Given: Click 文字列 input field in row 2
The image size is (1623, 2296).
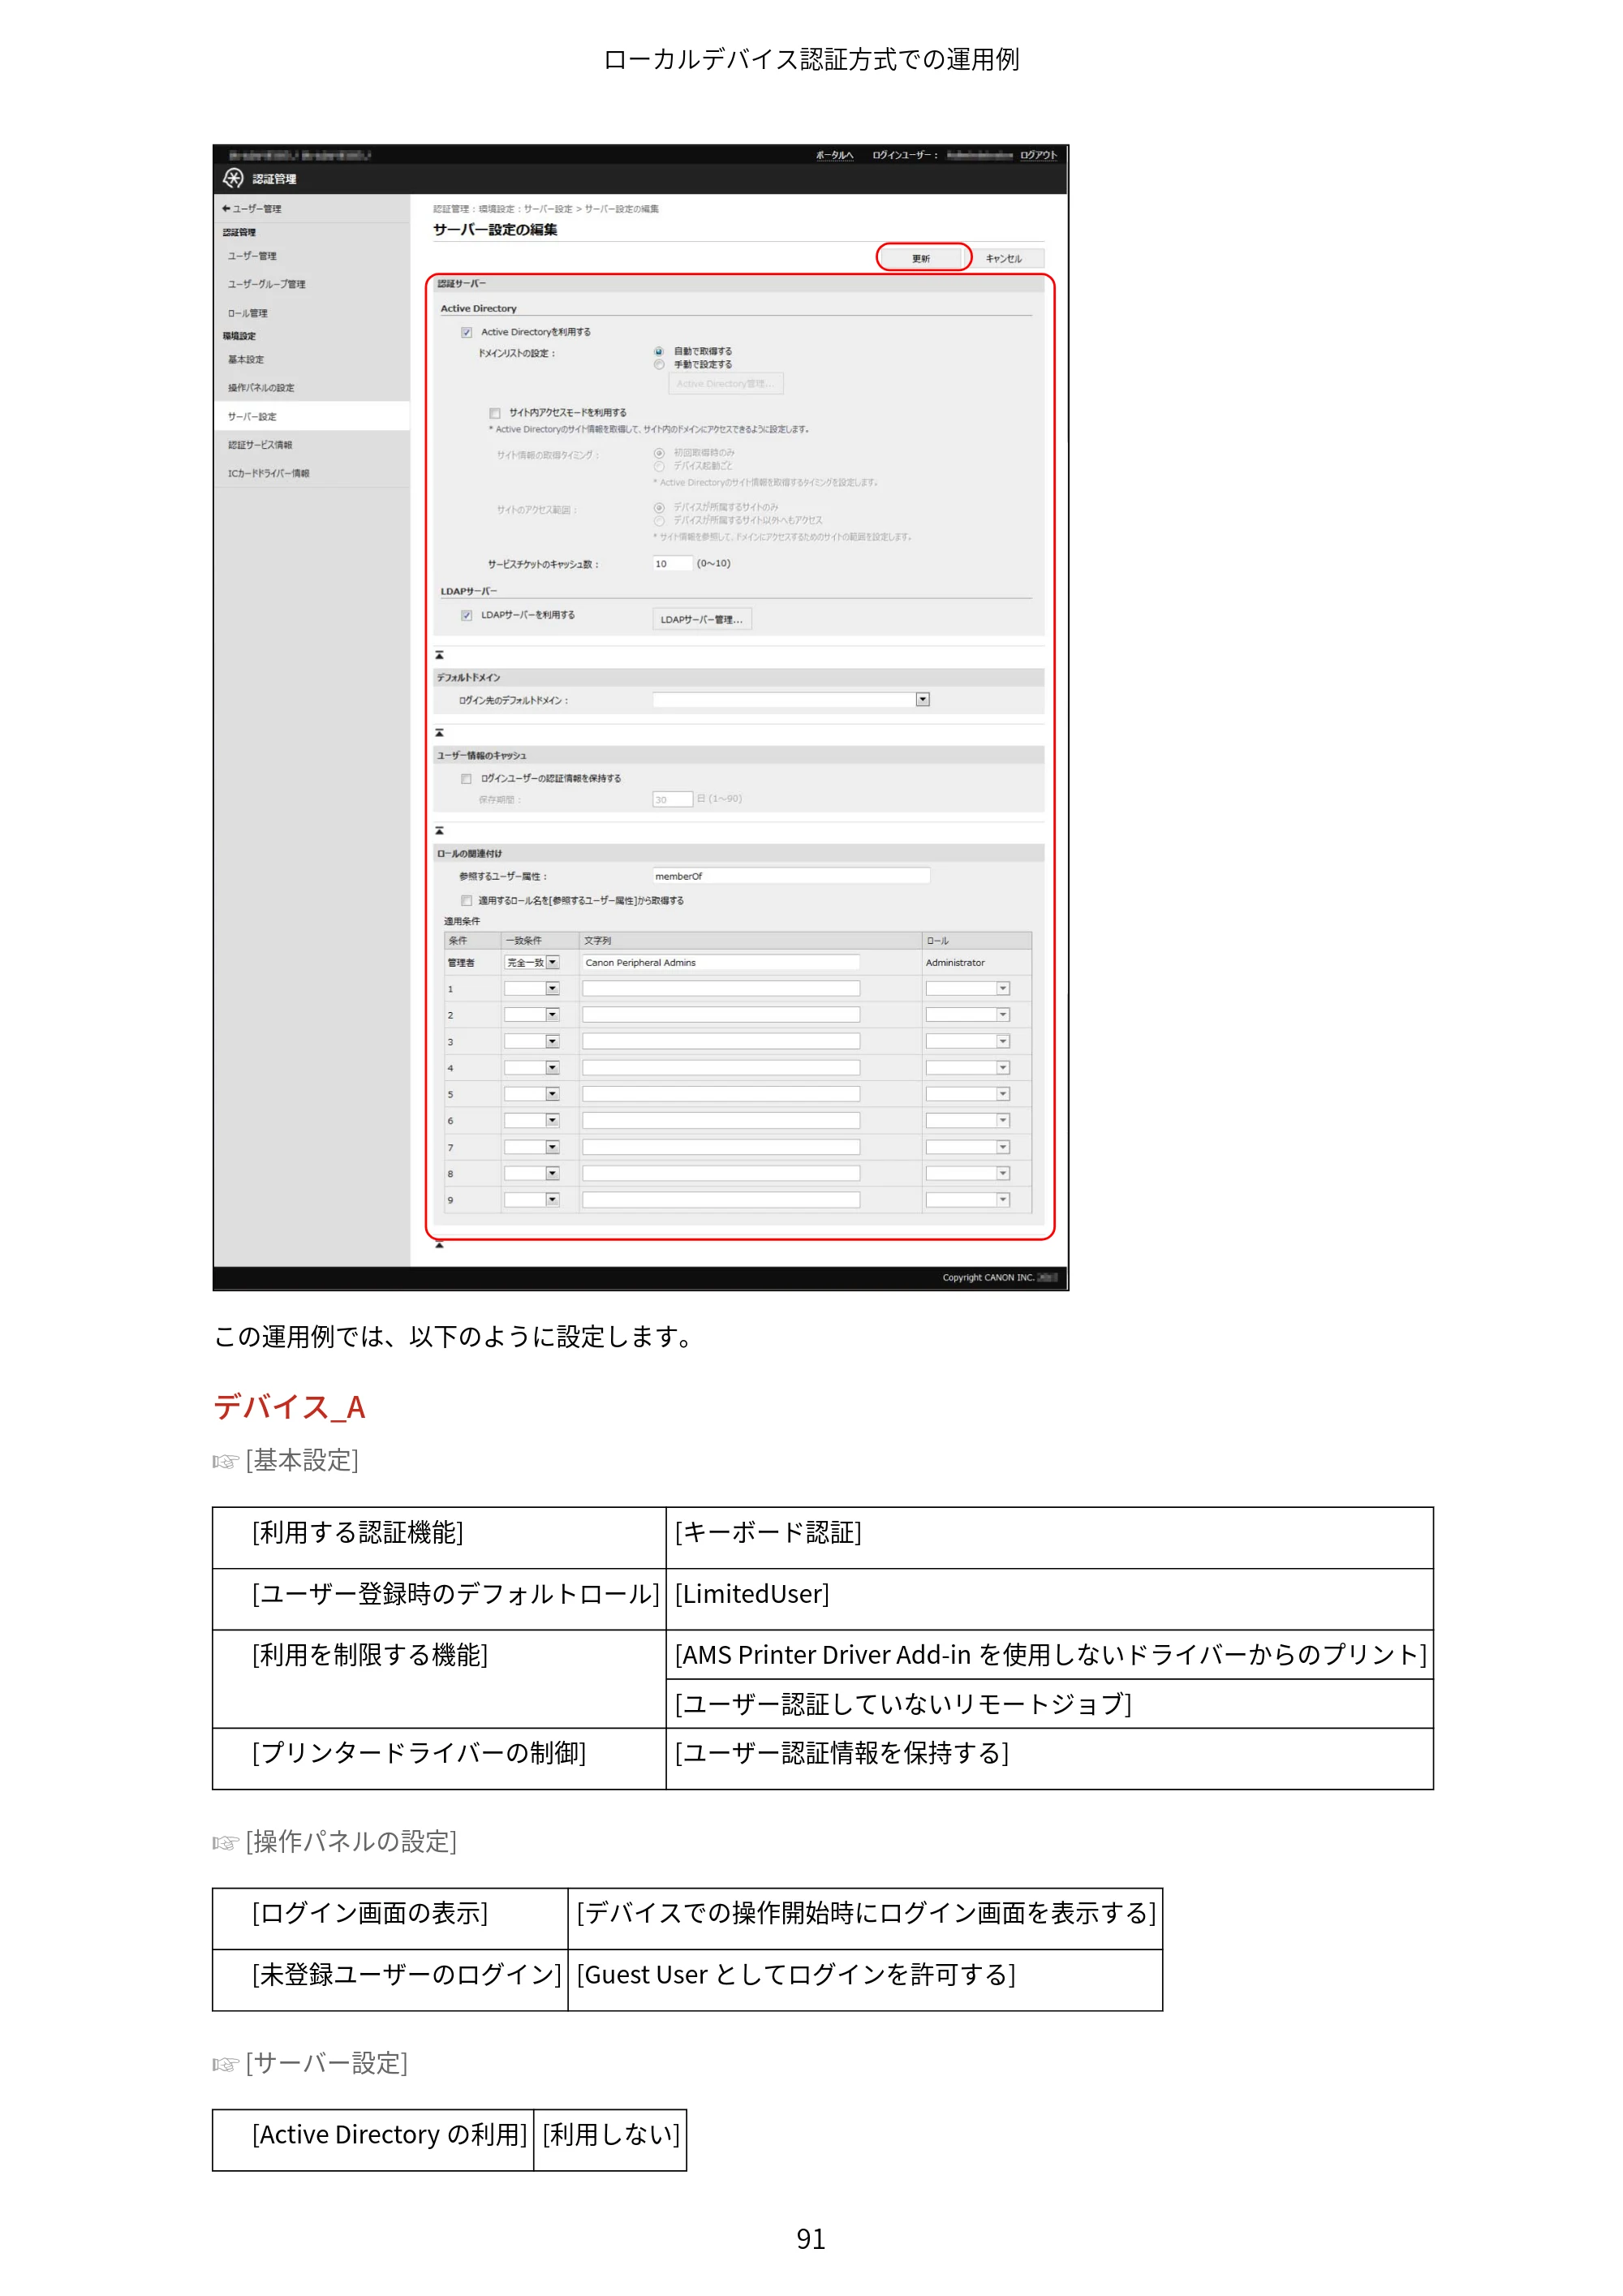Looking at the screenshot, I should pos(721,1014).
